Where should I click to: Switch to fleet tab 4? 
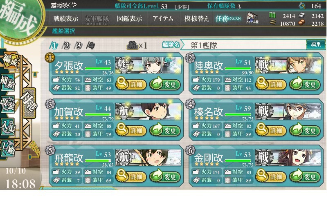[91, 45]
